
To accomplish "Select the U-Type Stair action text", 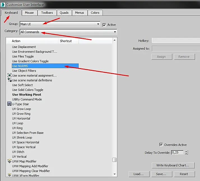I will coord(20,104).
